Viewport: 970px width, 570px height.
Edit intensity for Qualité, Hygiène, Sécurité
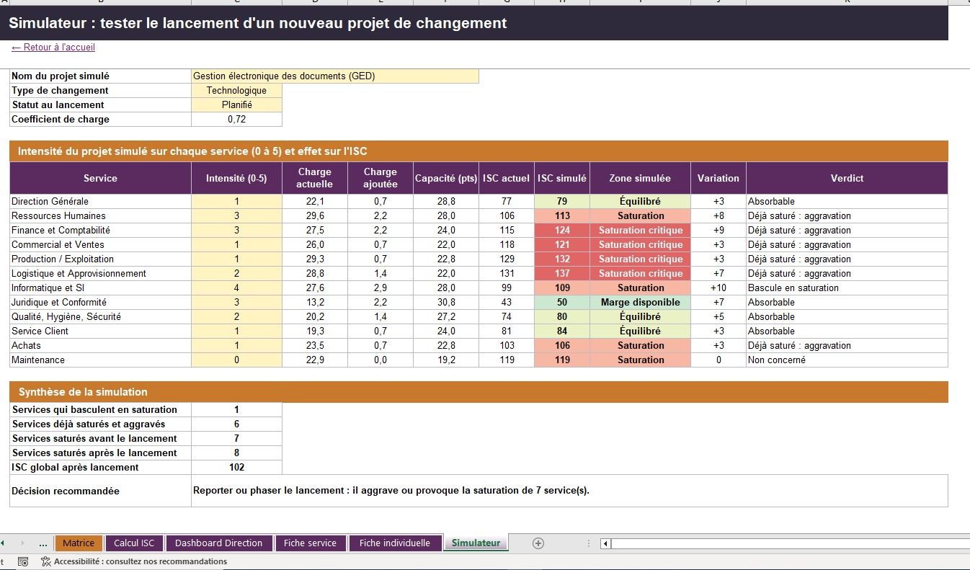pos(236,317)
